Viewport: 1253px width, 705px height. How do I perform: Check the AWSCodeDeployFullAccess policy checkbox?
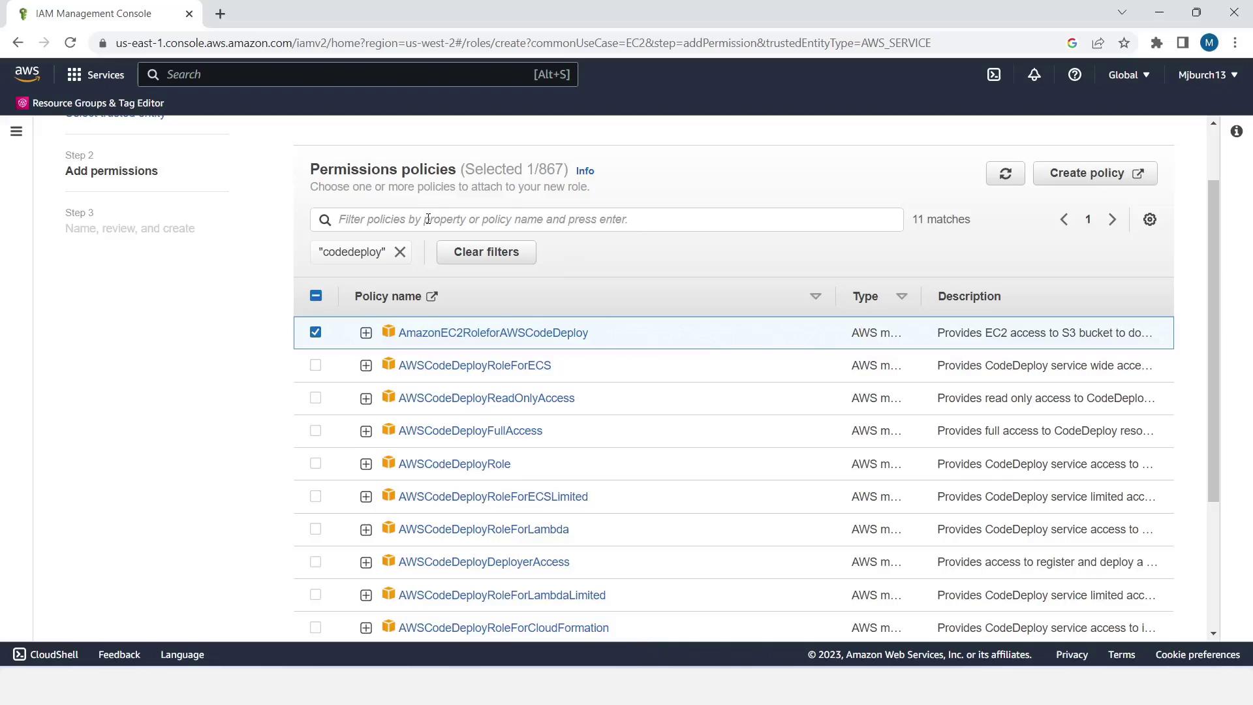click(315, 431)
